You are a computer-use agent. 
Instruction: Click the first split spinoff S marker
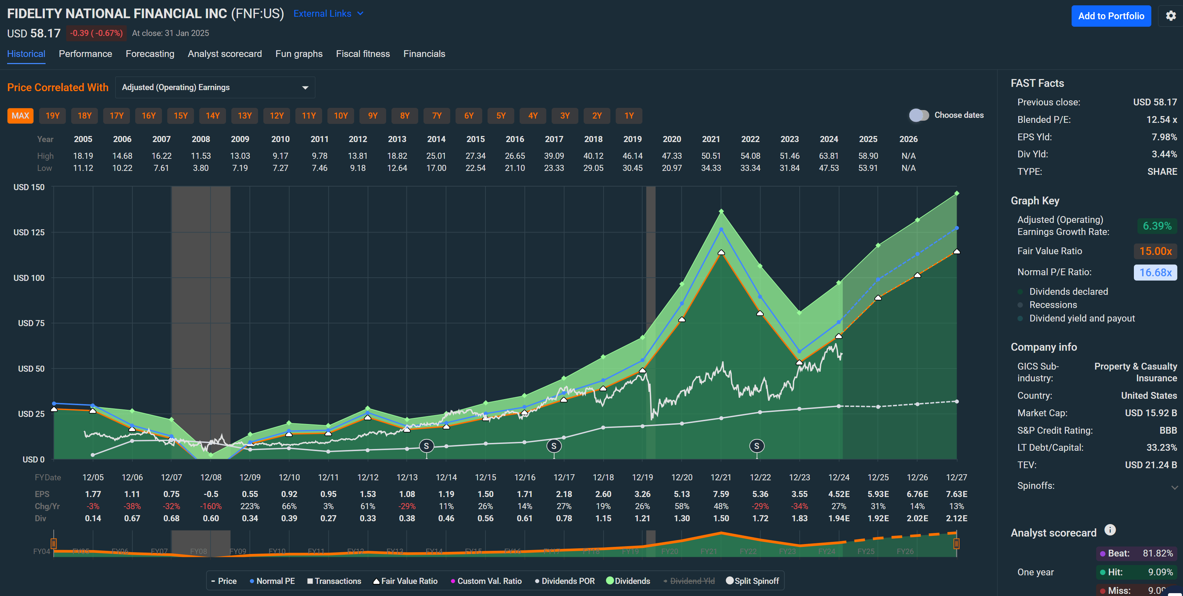(426, 446)
